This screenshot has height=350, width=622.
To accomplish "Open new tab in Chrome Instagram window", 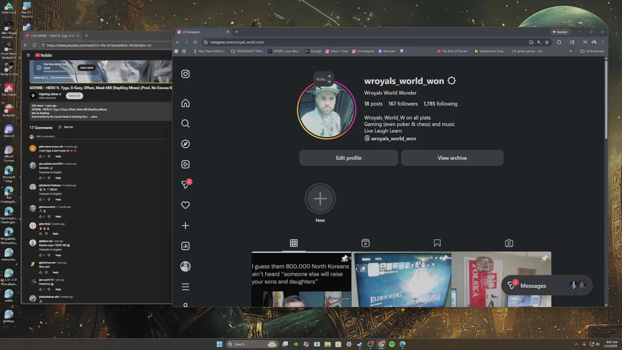I will (x=236, y=32).
